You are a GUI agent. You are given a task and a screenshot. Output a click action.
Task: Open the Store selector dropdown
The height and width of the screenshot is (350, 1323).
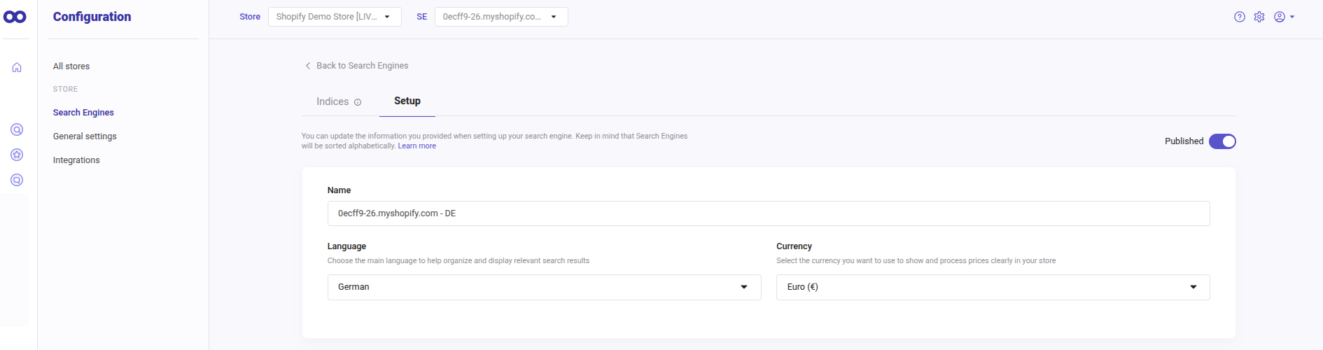point(335,17)
